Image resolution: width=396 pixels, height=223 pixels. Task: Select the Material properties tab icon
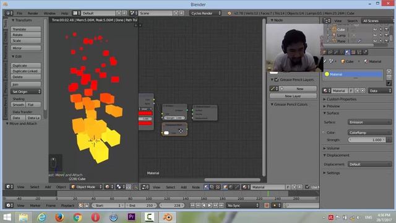[x=348, y=52]
